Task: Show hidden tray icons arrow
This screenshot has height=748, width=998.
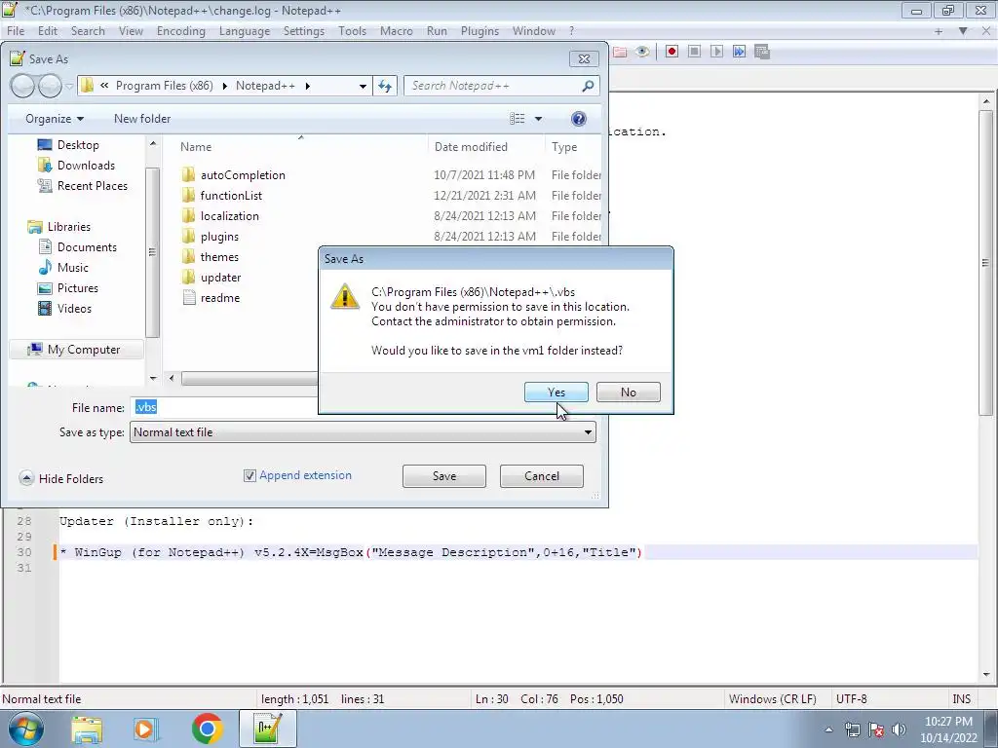Action: pyautogui.click(x=828, y=730)
